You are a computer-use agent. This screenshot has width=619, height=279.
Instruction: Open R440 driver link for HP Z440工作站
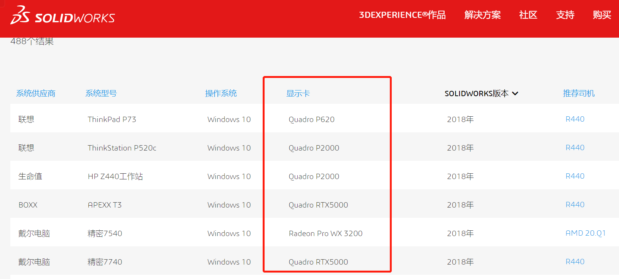click(x=575, y=176)
